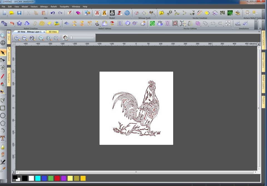The width and height of the screenshot is (267, 186).
Task: Select the Create Rectangle tool
Action: click(3, 108)
